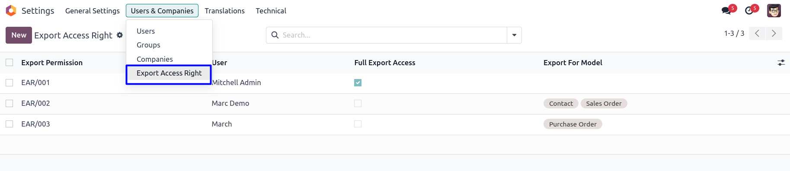Click the search magnifier icon
The width and height of the screenshot is (790, 171).
point(275,35)
